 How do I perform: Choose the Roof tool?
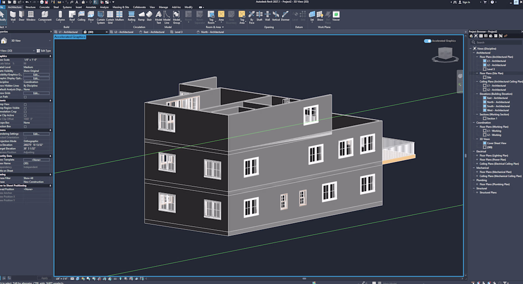tap(72, 16)
